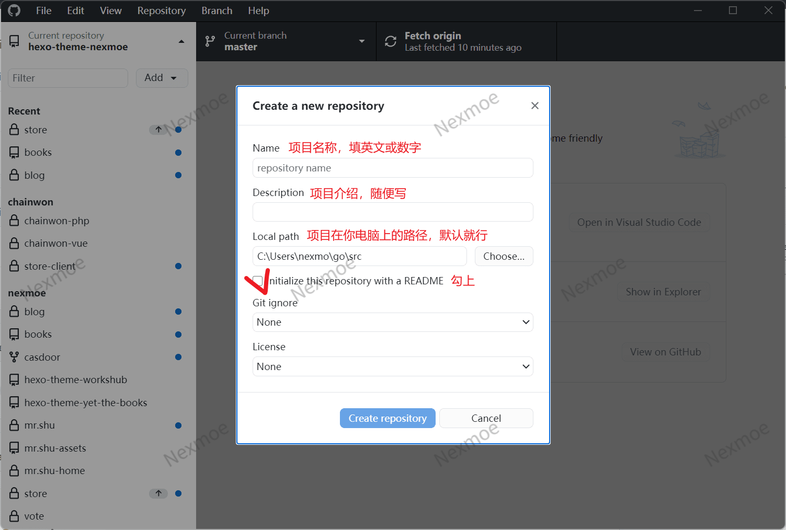This screenshot has height=530, width=786.
Task: Close the Create a new repository dialog
Action: point(534,106)
